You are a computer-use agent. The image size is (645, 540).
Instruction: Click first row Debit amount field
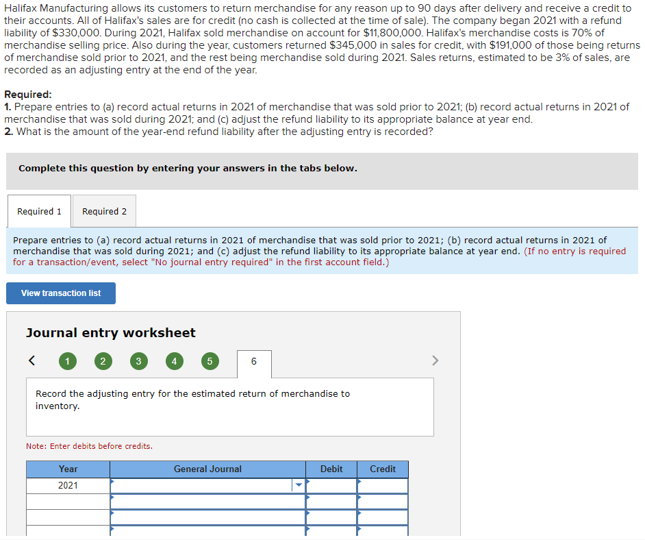[x=331, y=485]
